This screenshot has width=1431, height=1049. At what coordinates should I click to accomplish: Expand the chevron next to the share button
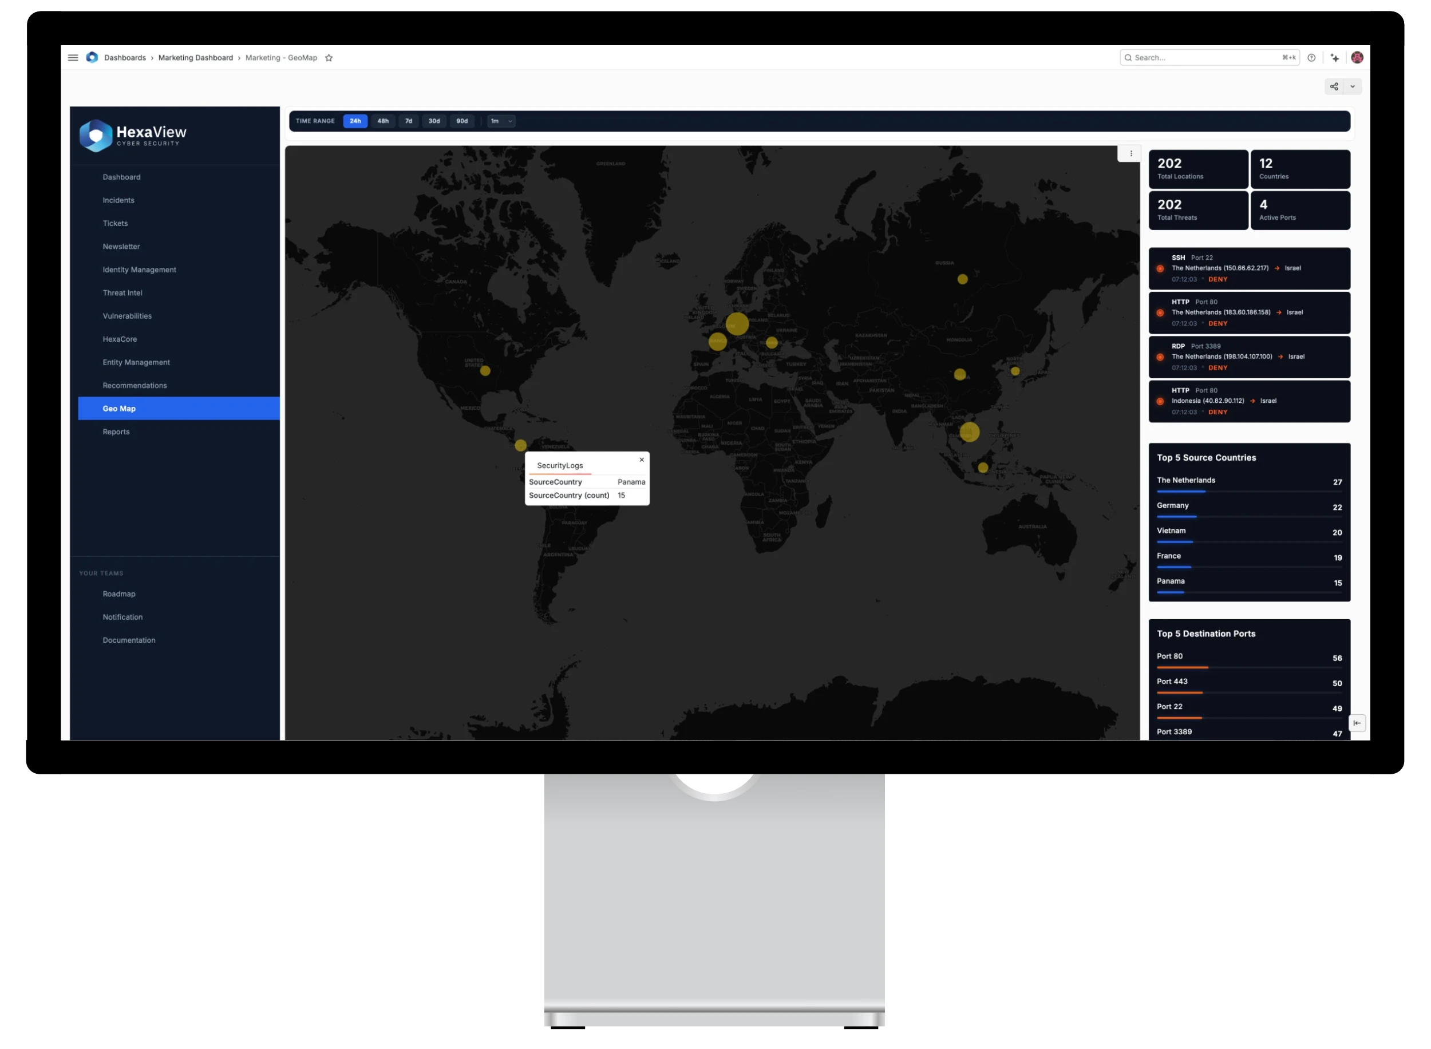pos(1354,87)
